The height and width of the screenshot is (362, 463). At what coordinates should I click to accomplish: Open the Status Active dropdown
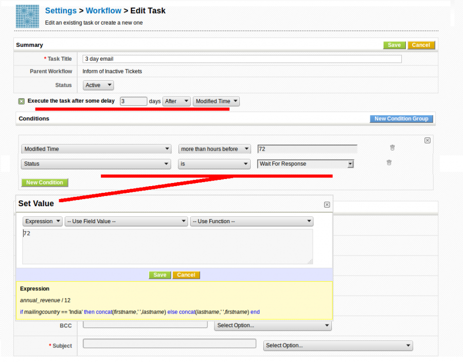(98, 85)
